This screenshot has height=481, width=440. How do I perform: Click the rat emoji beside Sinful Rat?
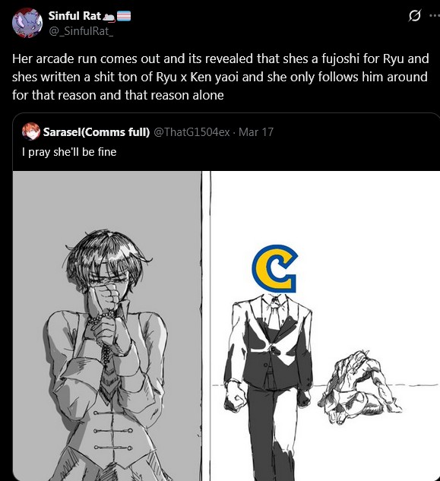point(109,17)
